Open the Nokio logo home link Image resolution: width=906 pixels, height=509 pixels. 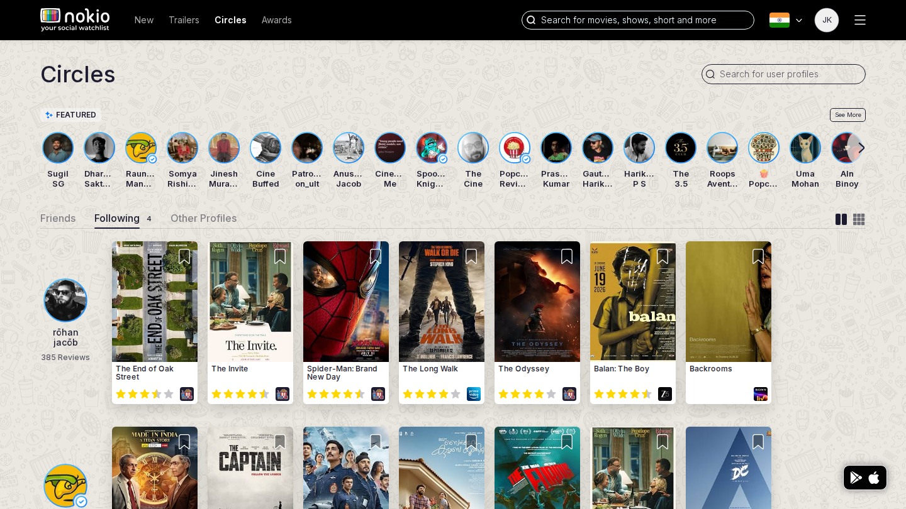click(75, 20)
